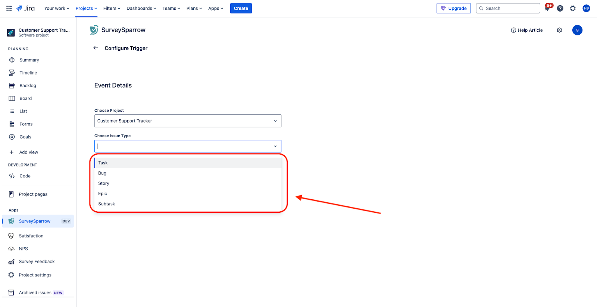Select Bug from issue type list

(103, 173)
